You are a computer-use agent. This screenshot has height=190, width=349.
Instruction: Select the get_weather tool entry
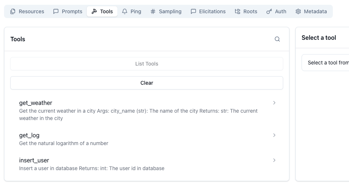pos(36,103)
